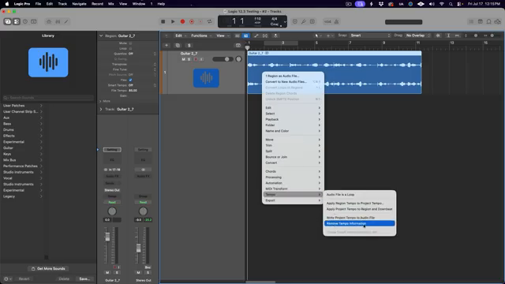This screenshot has height=284, width=505.
Task: Click the add track plus button
Action: 166,46
